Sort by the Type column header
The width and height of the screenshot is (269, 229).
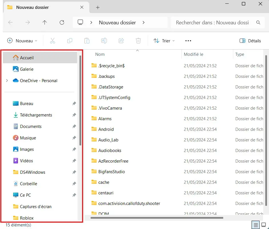[240, 54]
